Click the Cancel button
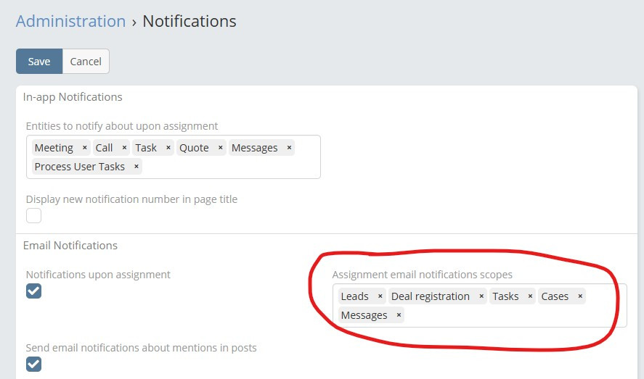The height and width of the screenshot is (379, 644). 86,62
